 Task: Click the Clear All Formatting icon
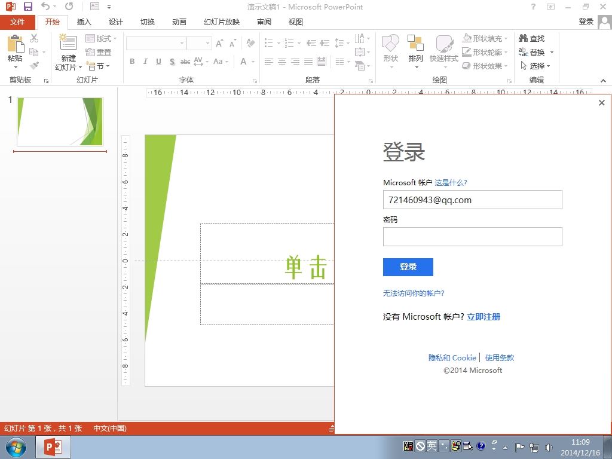[250, 42]
